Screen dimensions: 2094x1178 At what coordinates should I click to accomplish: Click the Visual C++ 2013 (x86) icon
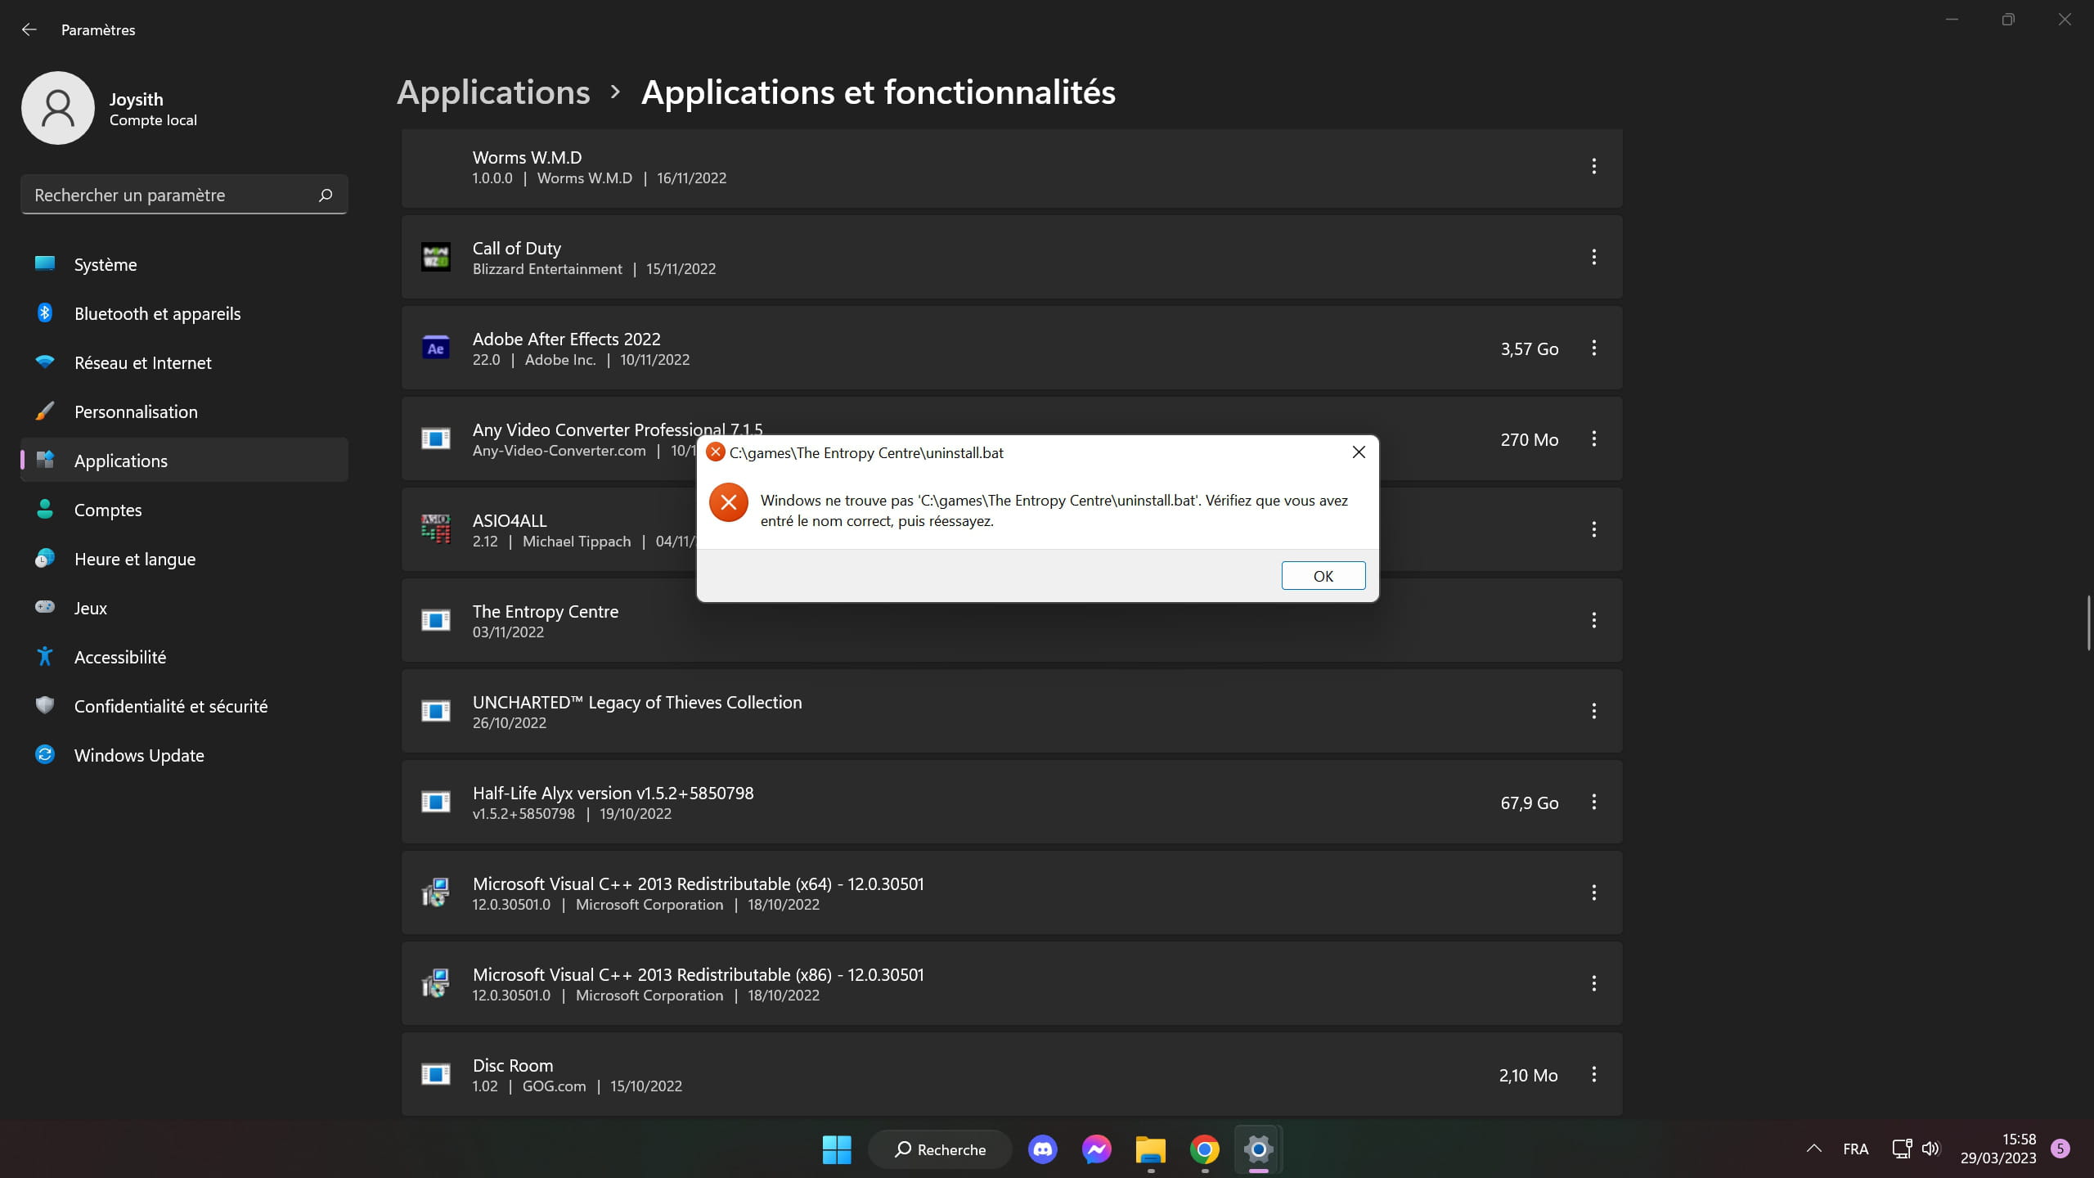point(435,983)
